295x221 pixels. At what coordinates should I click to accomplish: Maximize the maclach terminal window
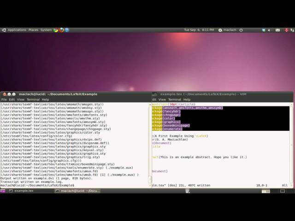pos(14,94)
